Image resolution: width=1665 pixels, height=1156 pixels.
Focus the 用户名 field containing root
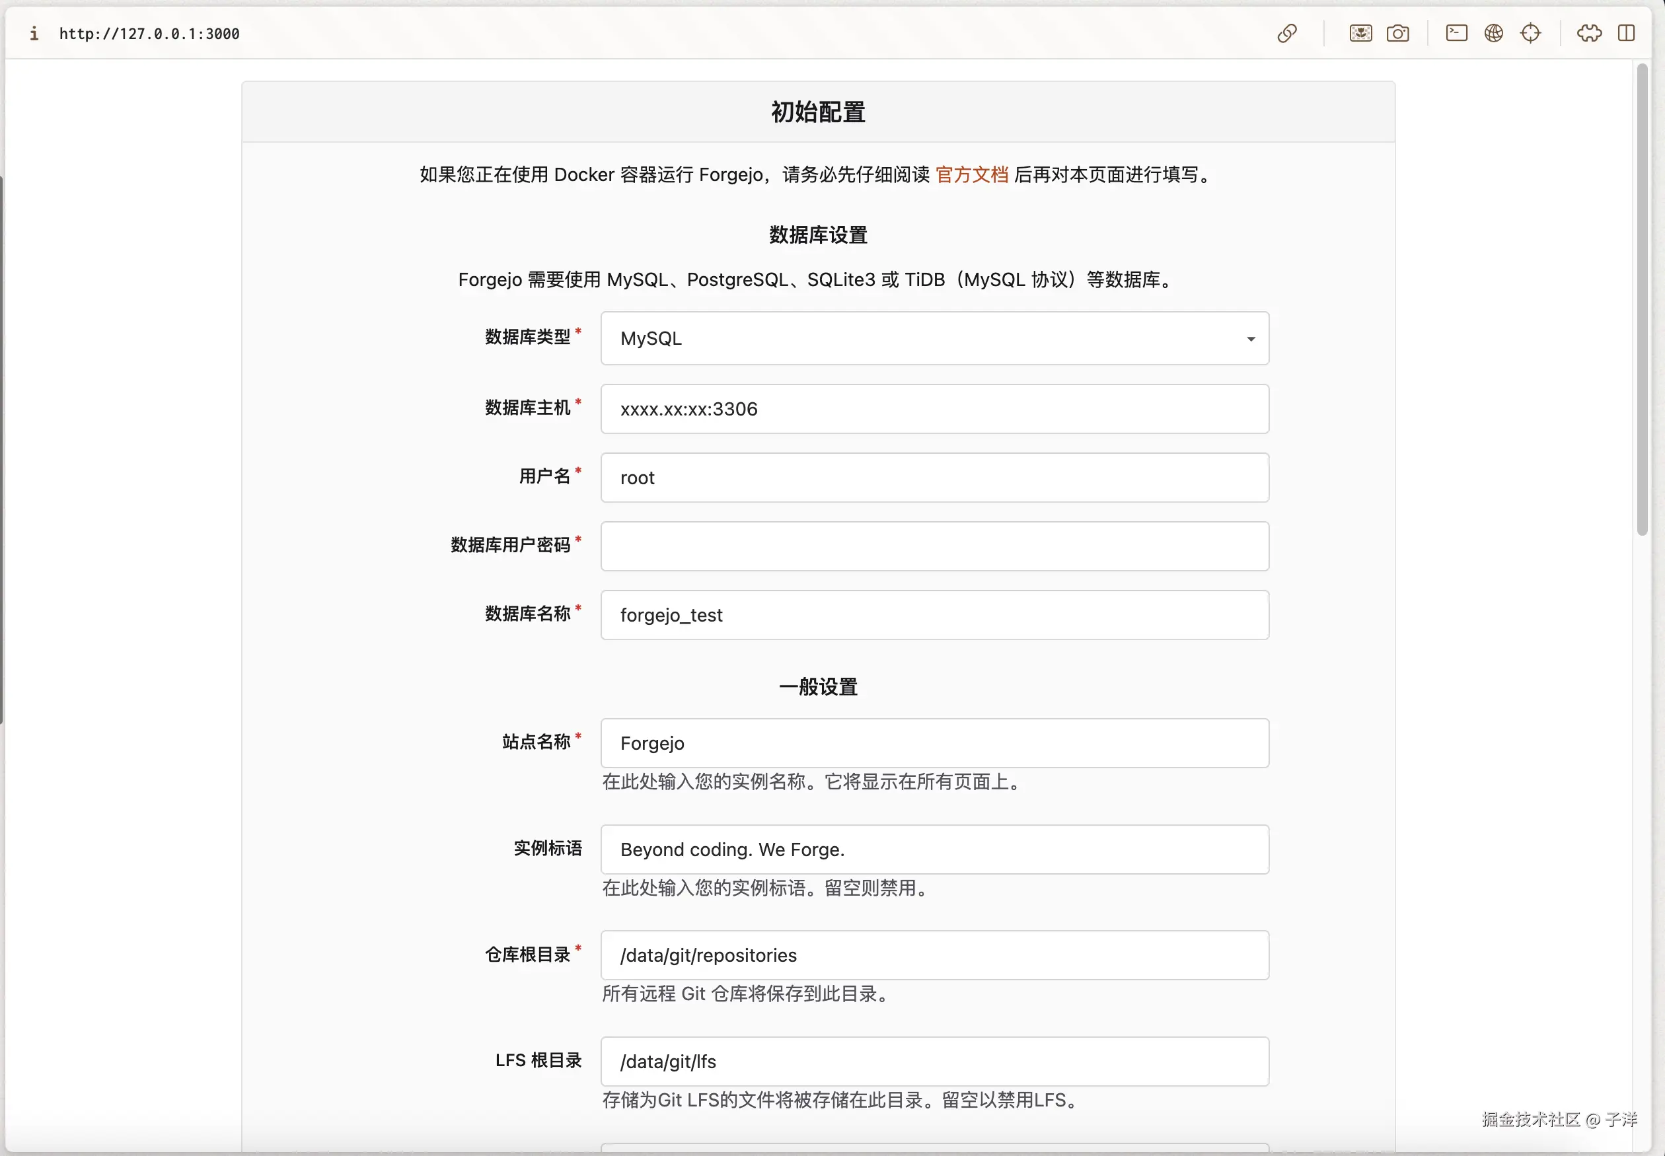click(934, 478)
